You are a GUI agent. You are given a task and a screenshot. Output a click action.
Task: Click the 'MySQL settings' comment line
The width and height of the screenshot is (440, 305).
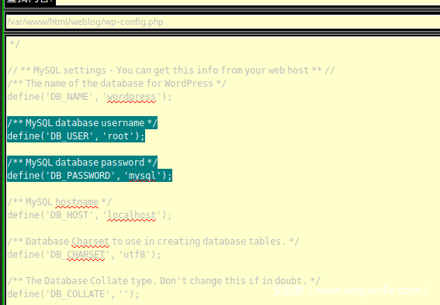click(171, 70)
